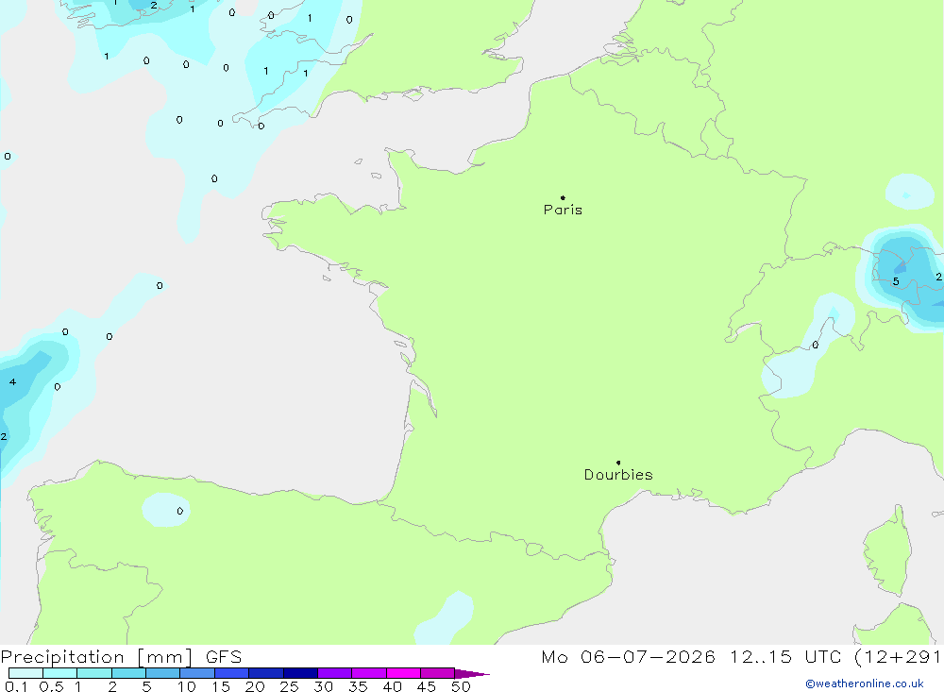Click the Dourbies location label
944x692 pixels.
(x=618, y=475)
